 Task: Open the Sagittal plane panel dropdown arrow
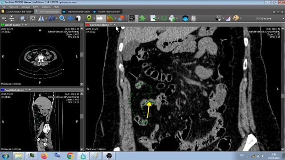[30, 90]
